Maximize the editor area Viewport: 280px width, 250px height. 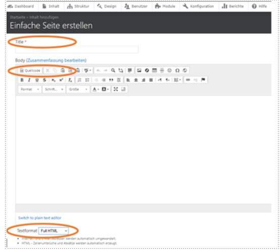pyautogui.click(x=116, y=89)
